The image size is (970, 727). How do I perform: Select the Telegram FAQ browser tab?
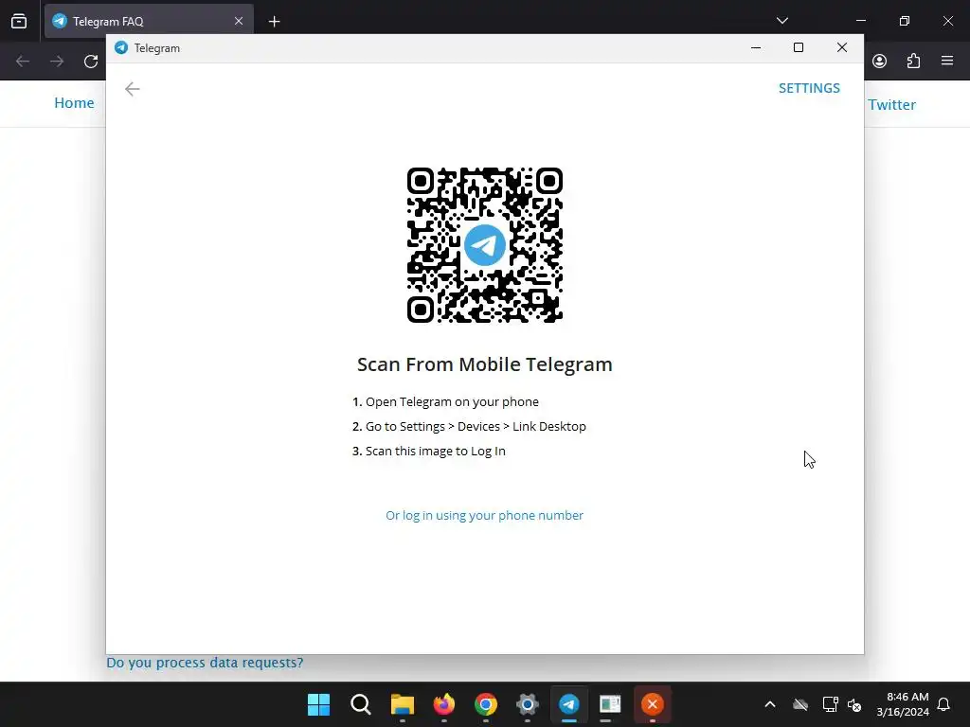click(149, 21)
